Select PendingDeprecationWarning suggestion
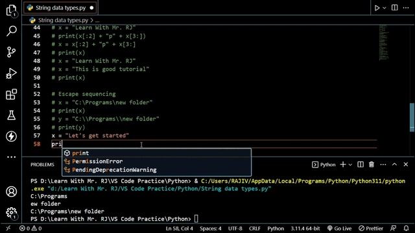This screenshot has width=415, height=233. pyautogui.click(x=156, y=170)
